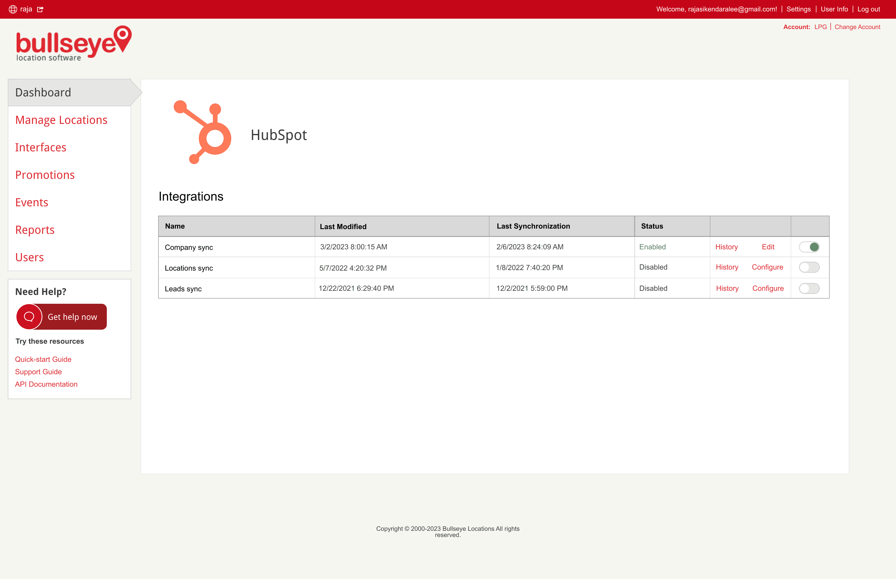Click Configure for Leads sync
Image resolution: width=896 pixels, height=579 pixels.
click(768, 288)
